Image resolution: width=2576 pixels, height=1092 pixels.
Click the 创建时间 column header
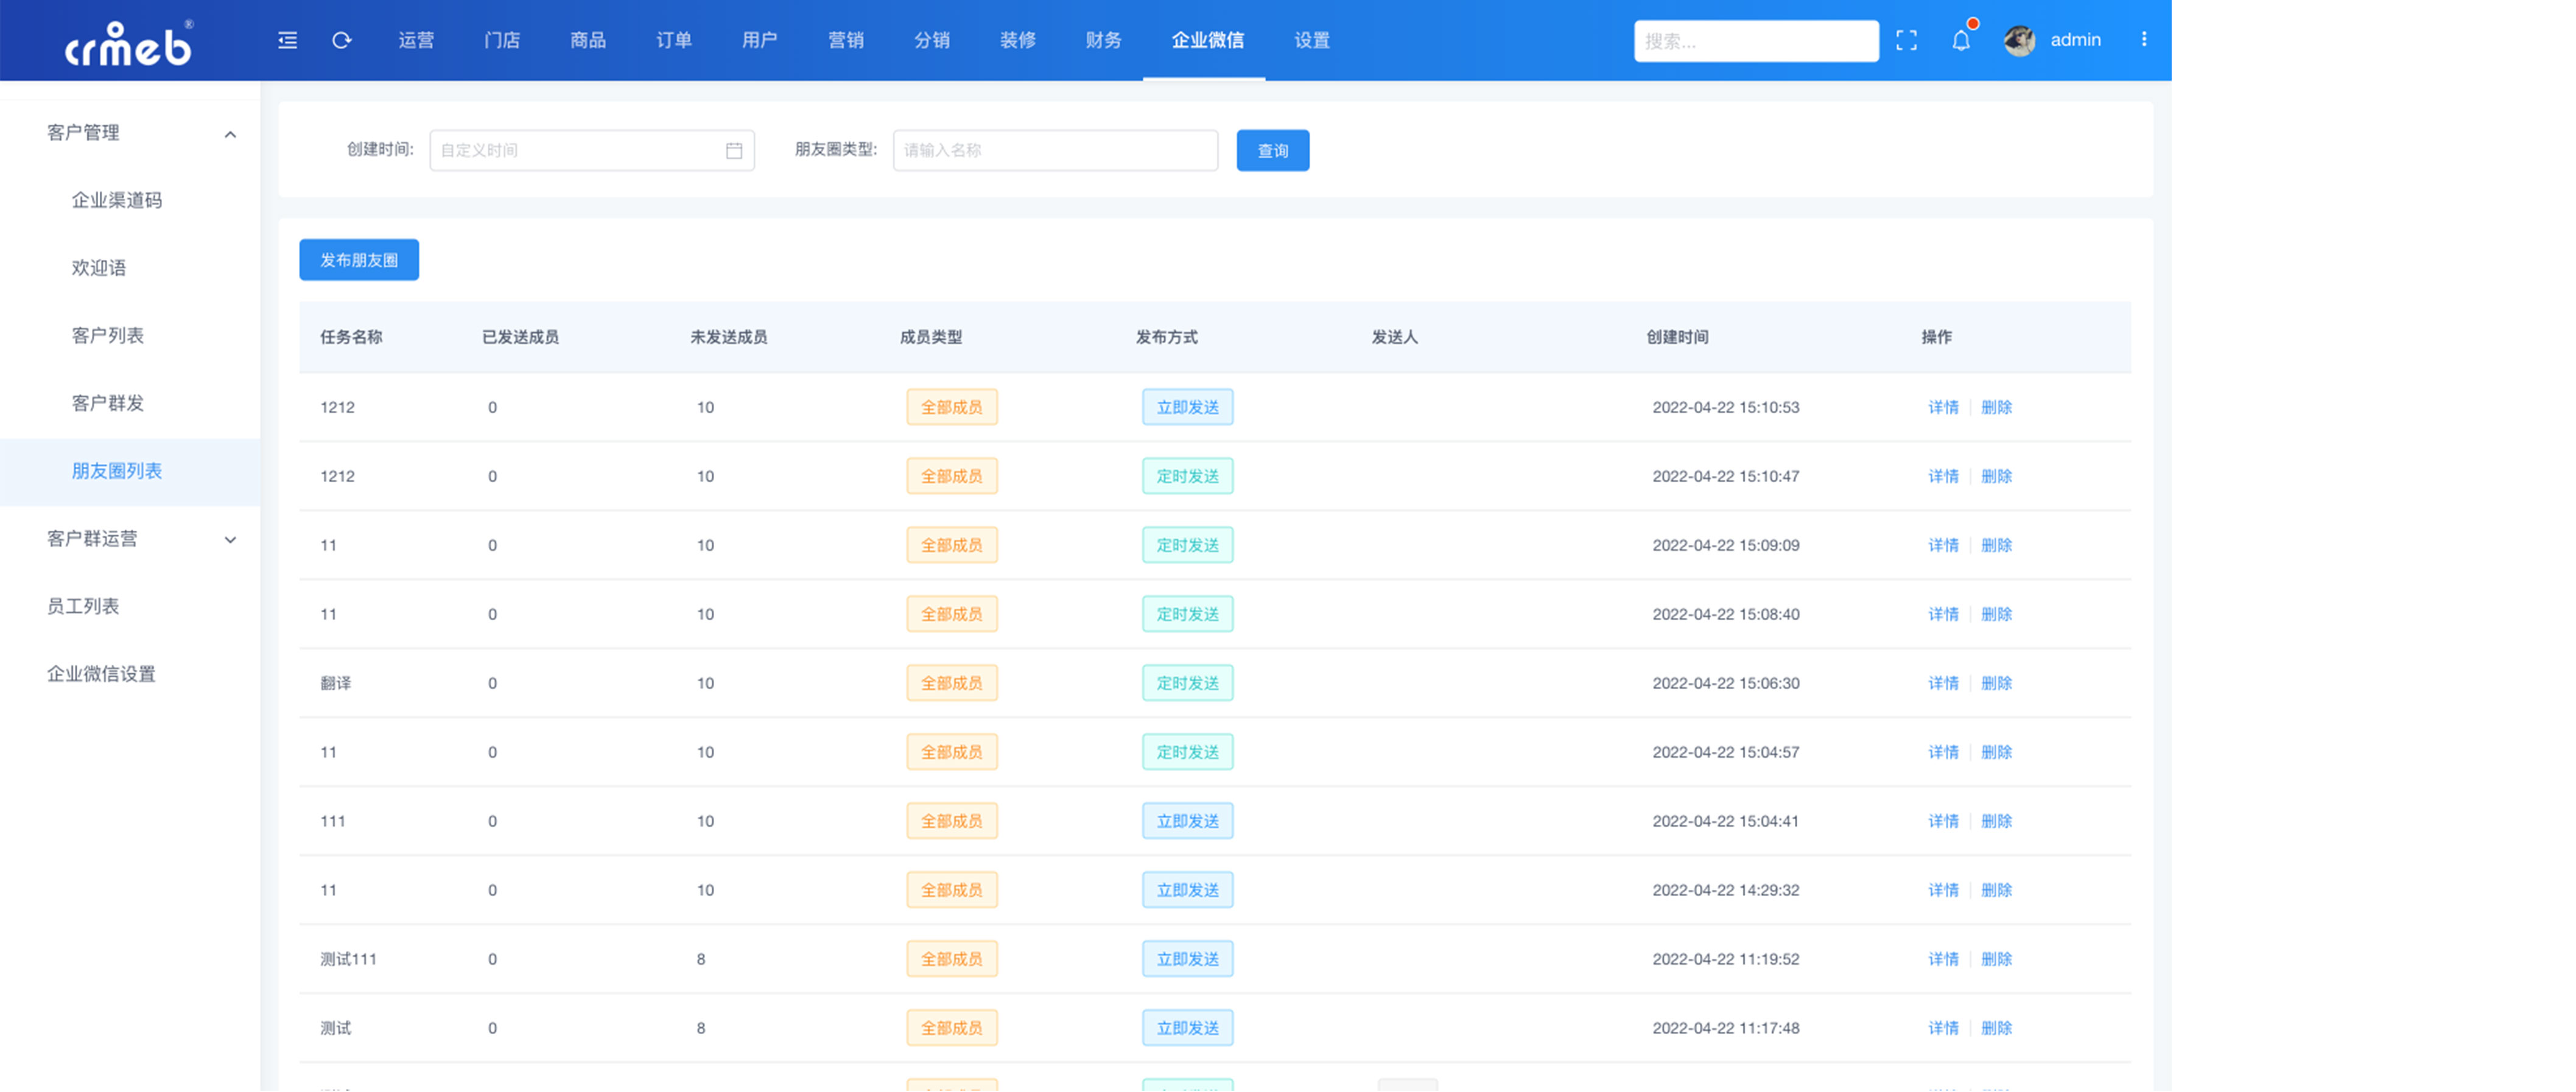[x=1677, y=337]
